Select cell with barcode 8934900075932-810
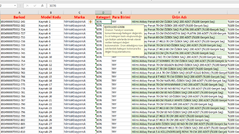The image size is (239, 134). [x=19, y=132]
